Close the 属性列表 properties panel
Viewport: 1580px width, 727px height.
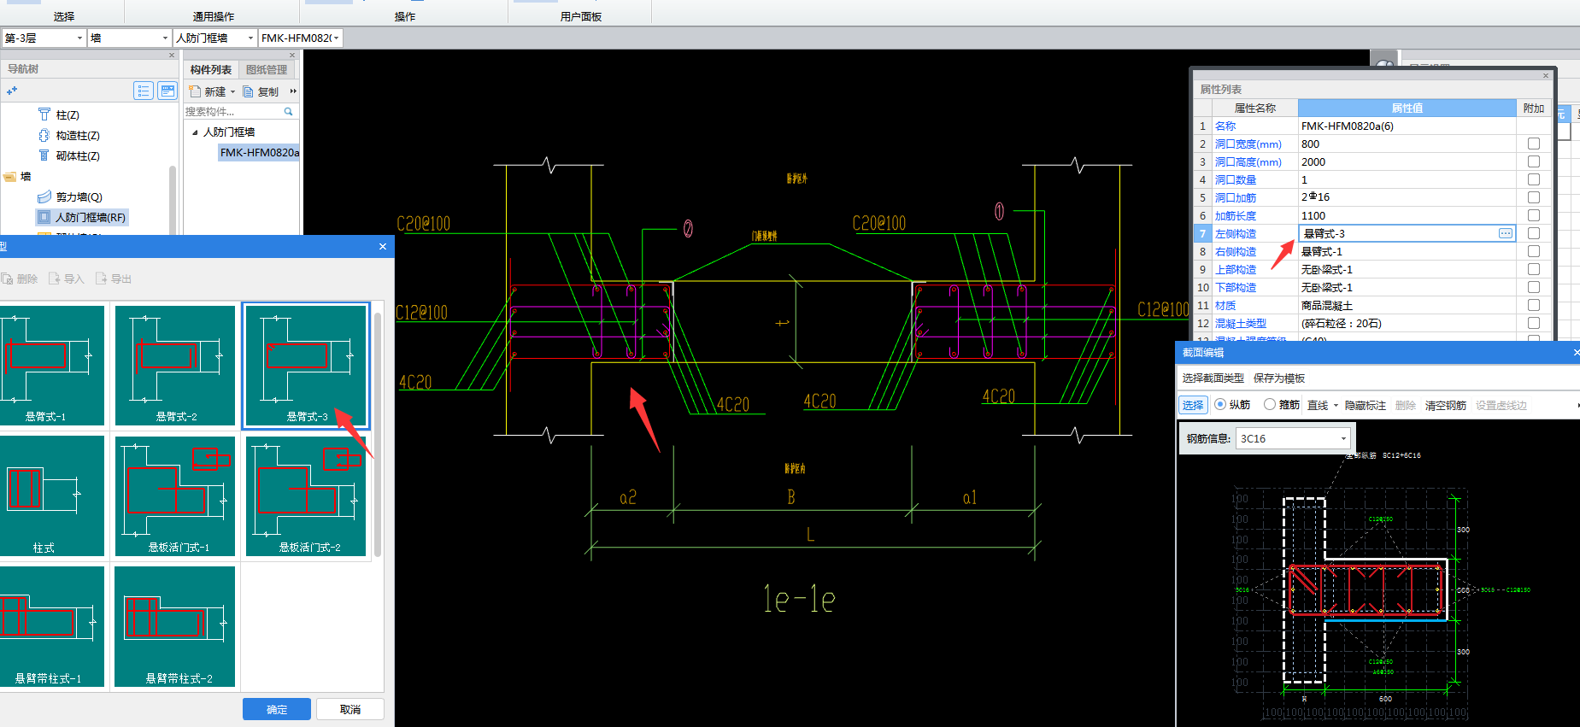[1545, 76]
